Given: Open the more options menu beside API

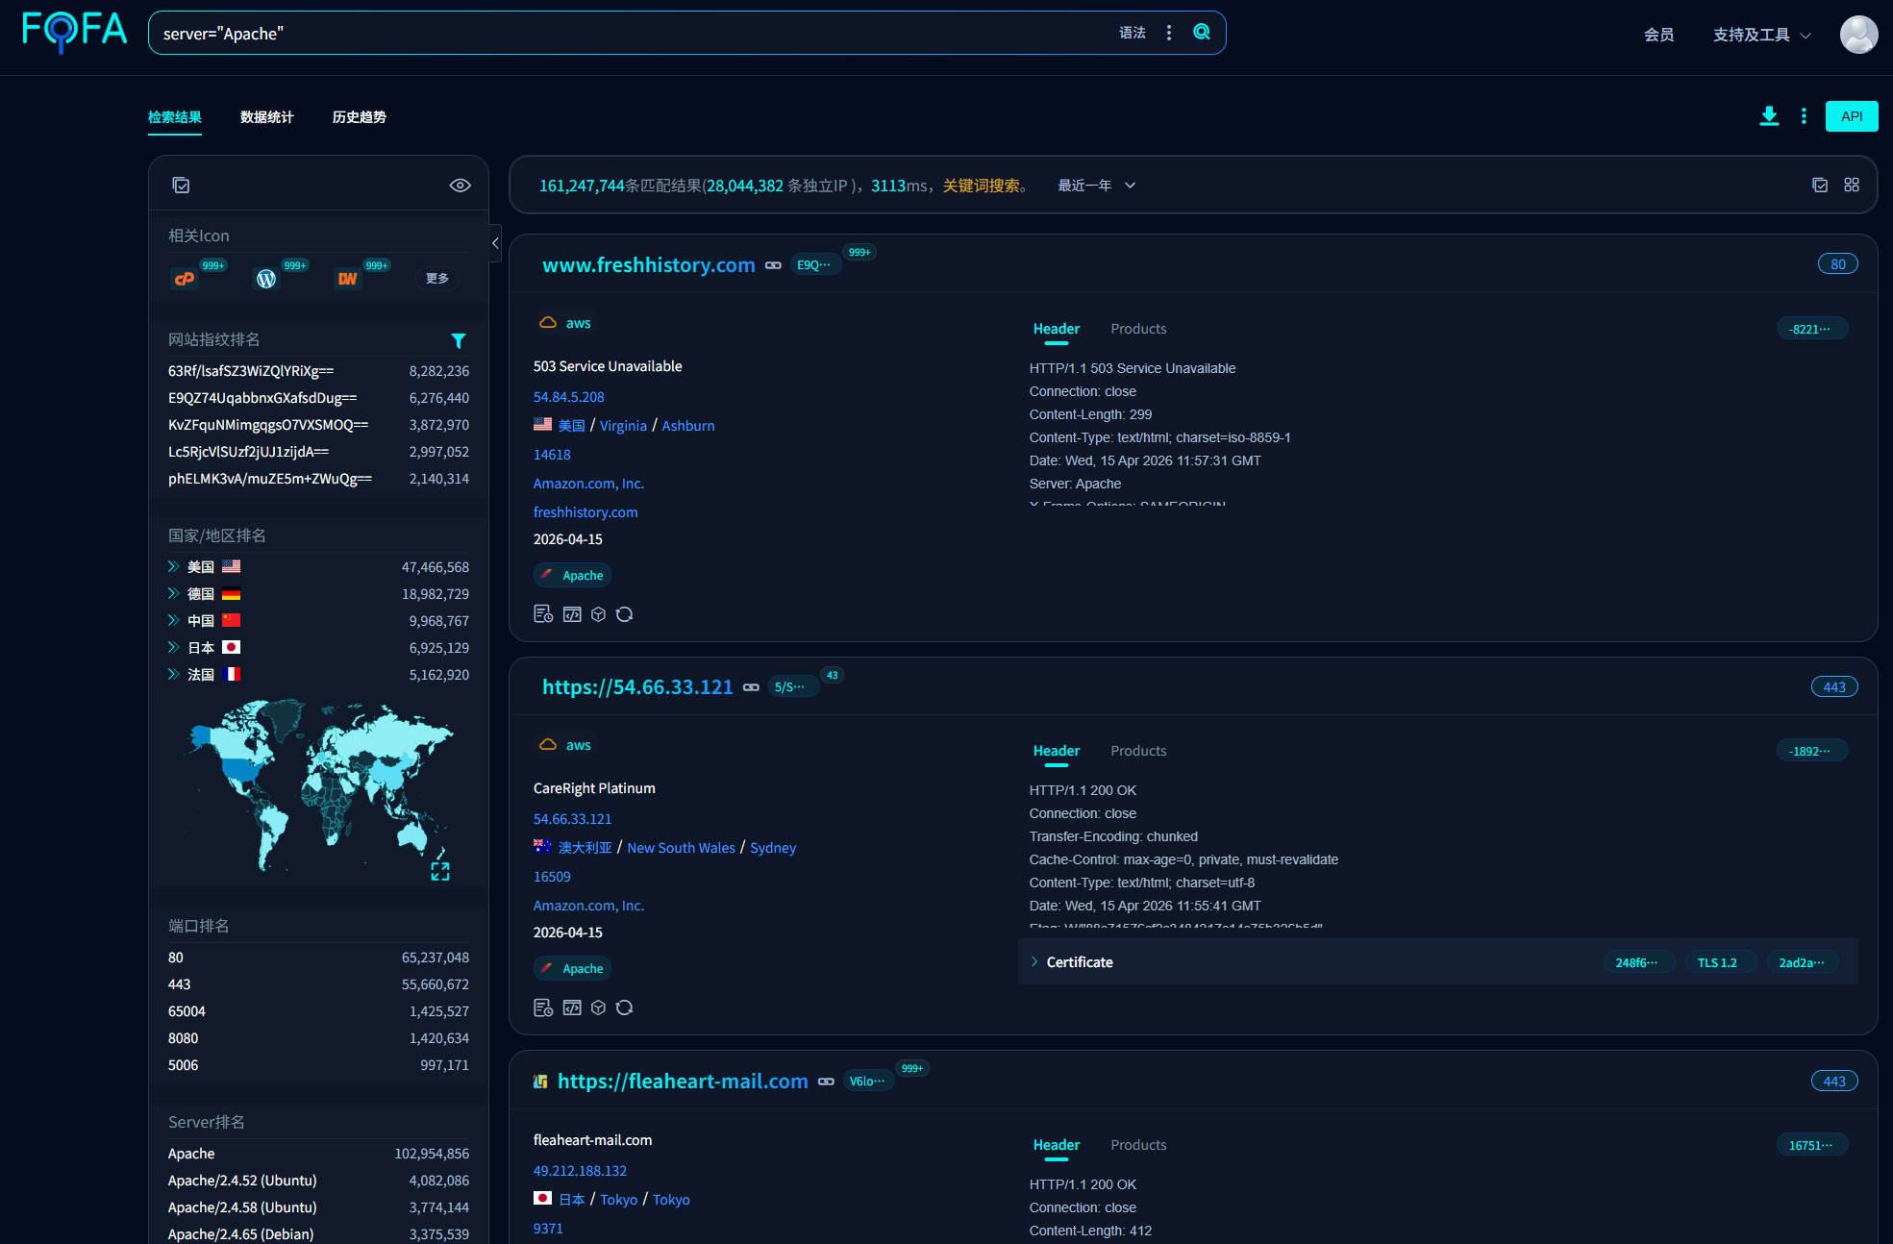Looking at the screenshot, I should 1804,116.
